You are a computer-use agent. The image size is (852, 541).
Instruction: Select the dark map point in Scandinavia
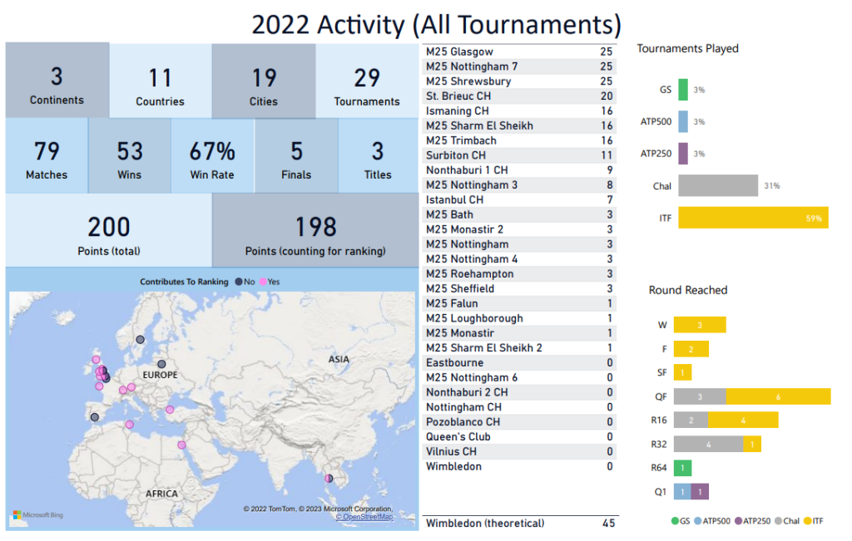pos(140,339)
